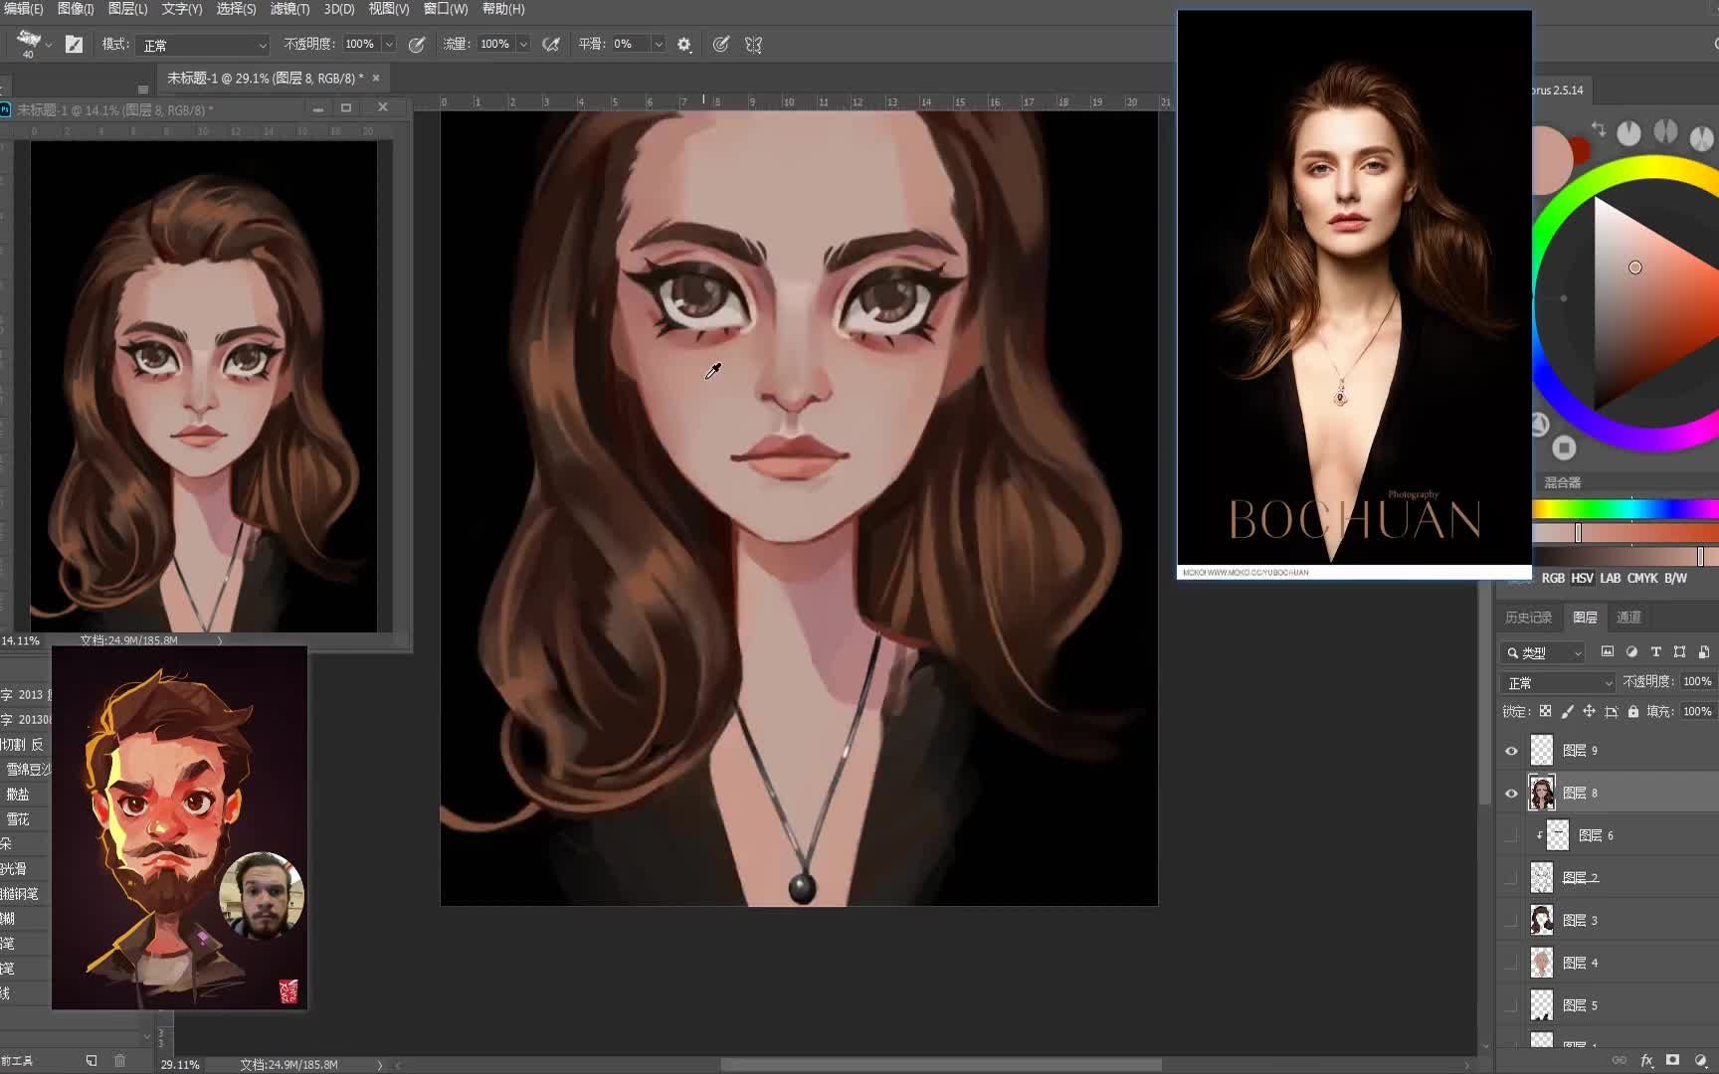Open the 窗口(W) menu
This screenshot has height=1074, width=1719.
tap(445, 9)
